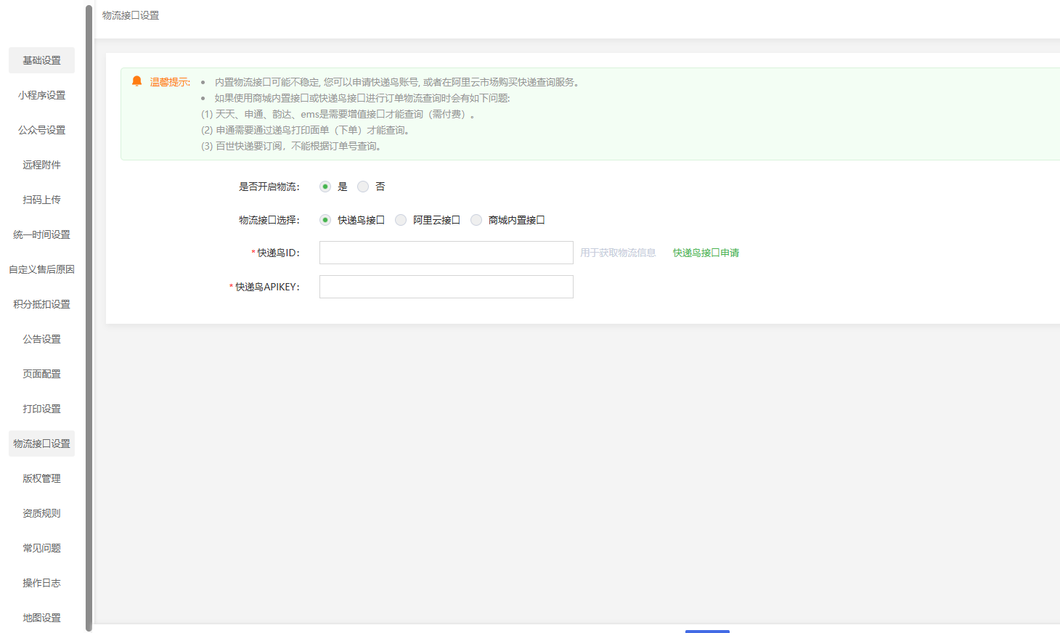Image resolution: width=1060 pixels, height=633 pixels.
Task: Open 基础设置 in the sidebar
Action: [x=41, y=60]
